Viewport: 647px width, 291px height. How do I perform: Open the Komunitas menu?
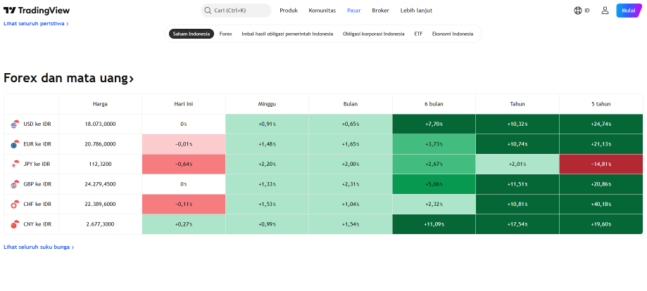tap(322, 11)
